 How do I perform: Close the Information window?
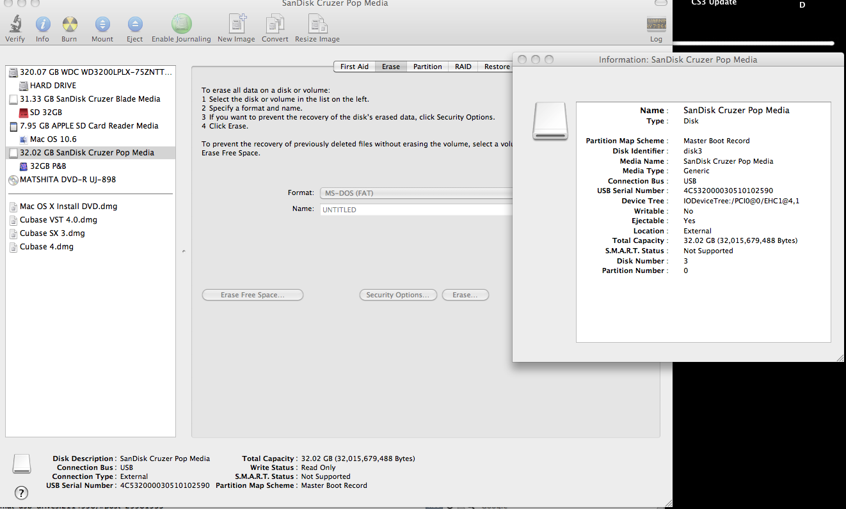click(x=522, y=59)
